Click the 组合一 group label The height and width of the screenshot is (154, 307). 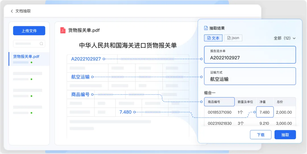pyautogui.click(x=210, y=93)
